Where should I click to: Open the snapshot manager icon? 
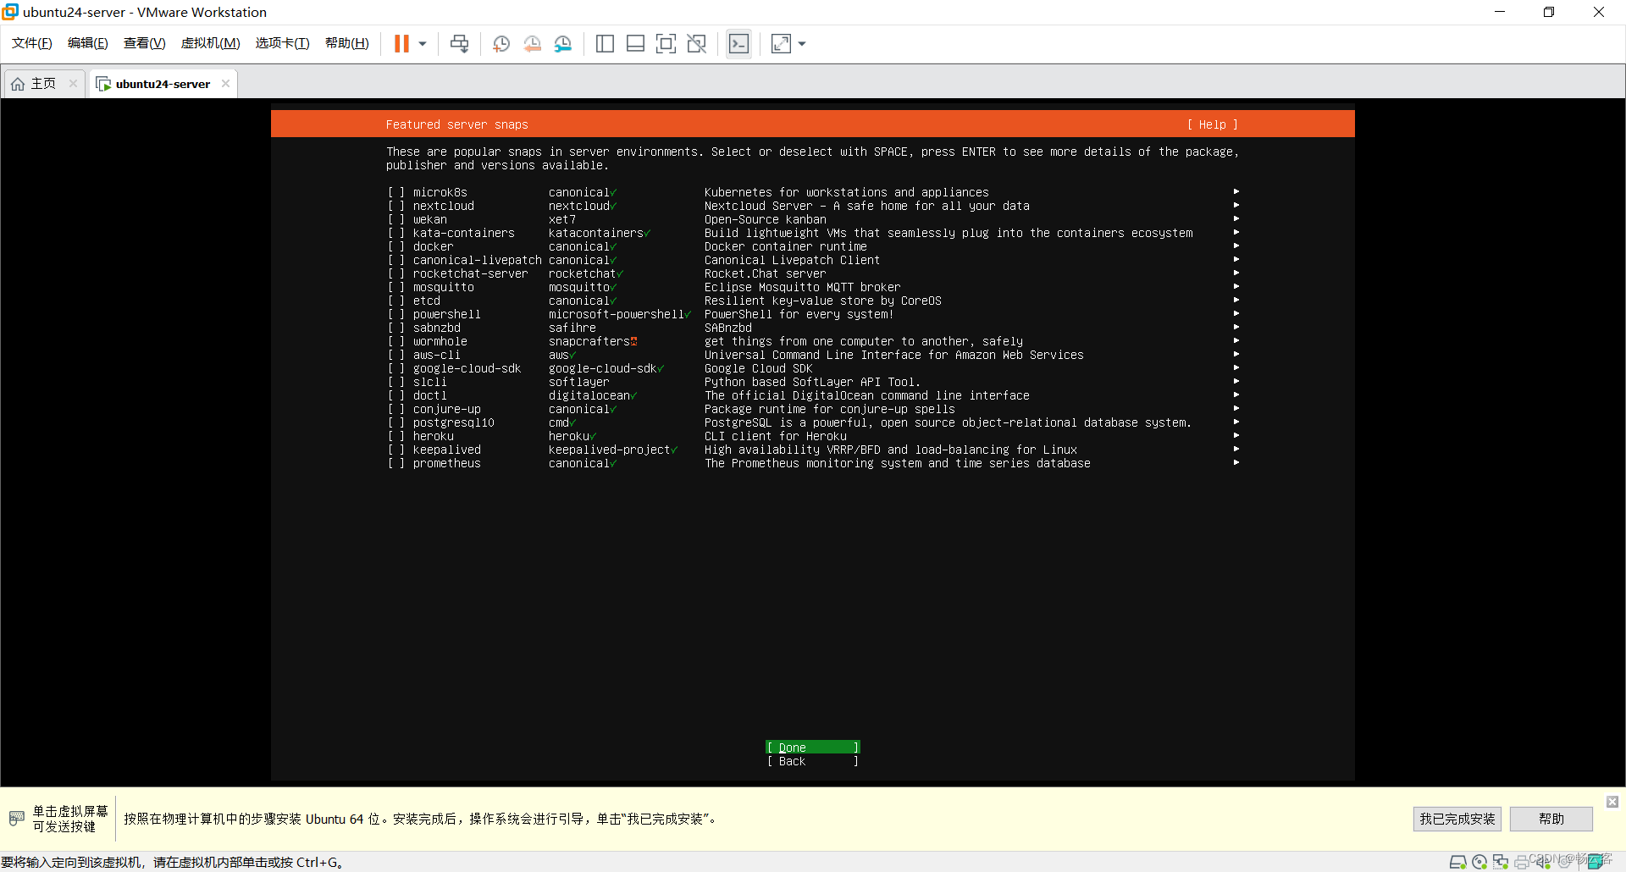click(x=563, y=44)
